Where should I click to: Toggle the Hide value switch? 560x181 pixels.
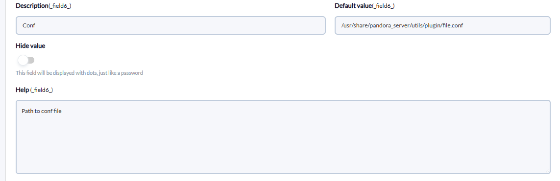[x=26, y=60]
